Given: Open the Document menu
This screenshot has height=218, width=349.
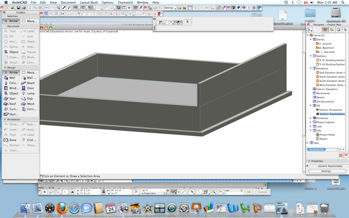Looking at the screenshot, I should (x=68, y=2).
